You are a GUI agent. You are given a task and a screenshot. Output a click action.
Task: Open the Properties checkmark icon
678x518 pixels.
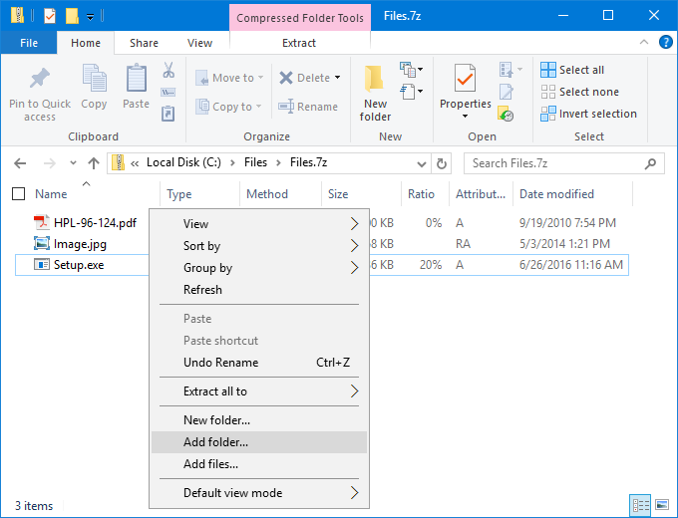coord(466,79)
